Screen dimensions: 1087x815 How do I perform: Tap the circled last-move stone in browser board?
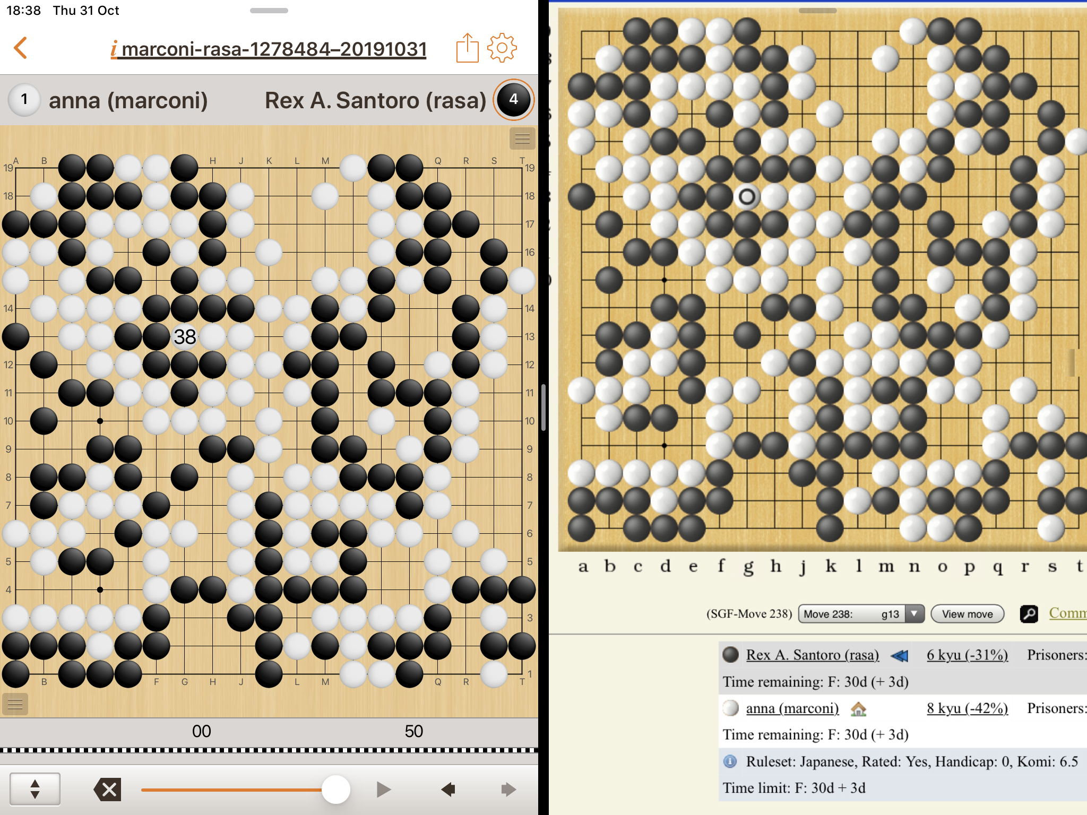tap(747, 197)
